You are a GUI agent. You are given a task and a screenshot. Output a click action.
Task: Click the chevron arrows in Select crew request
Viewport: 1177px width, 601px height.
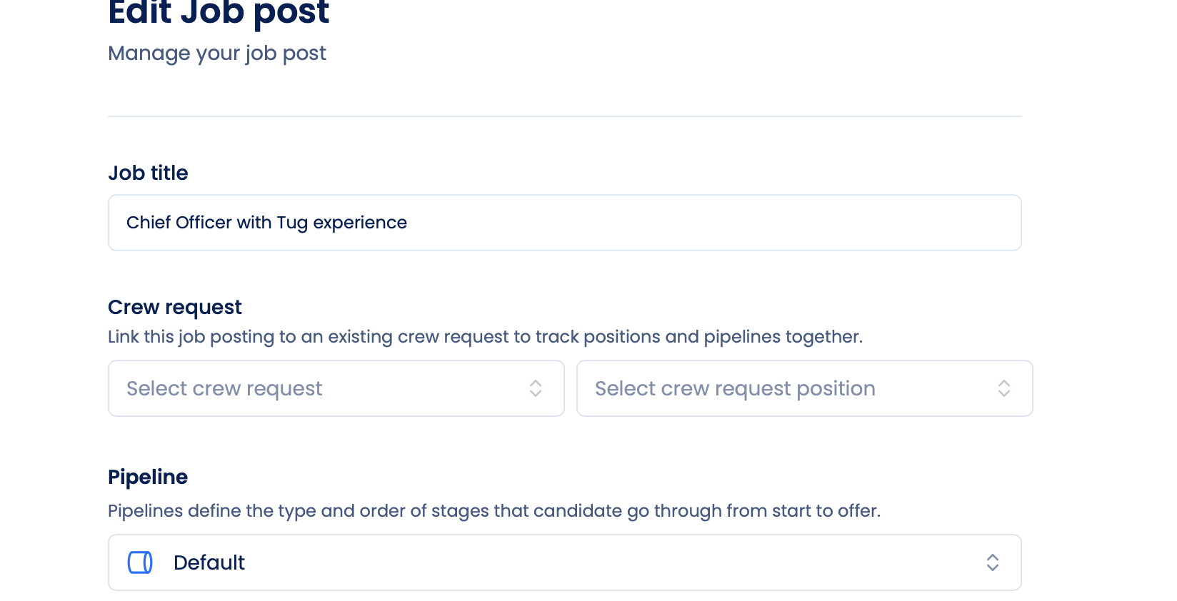pyautogui.click(x=536, y=388)
